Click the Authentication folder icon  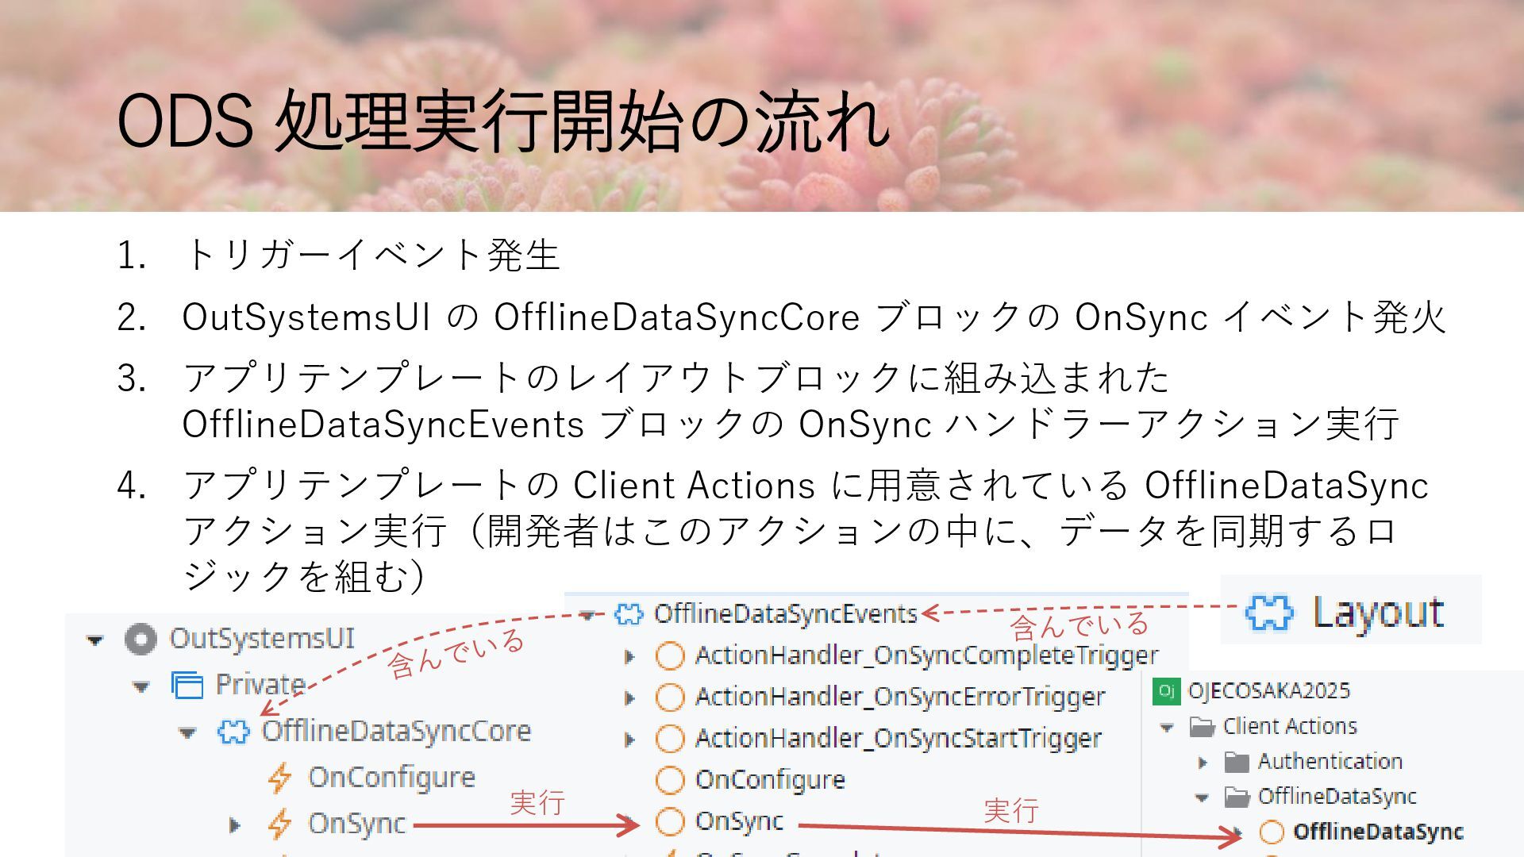1237,762
